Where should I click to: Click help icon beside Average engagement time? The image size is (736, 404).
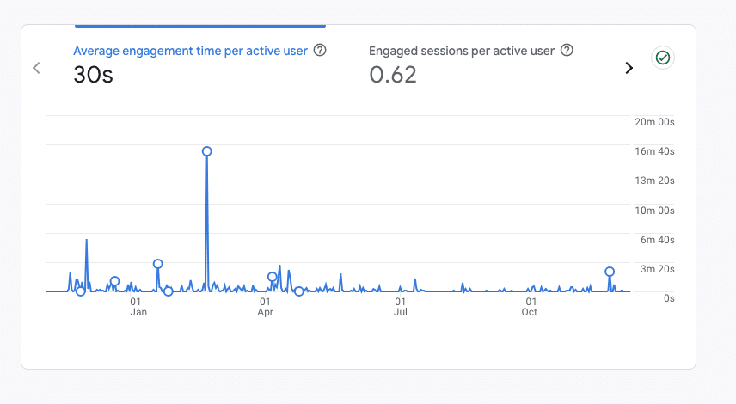point(320,51)
